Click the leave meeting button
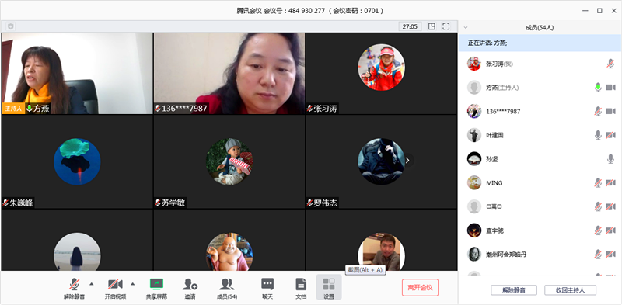This screenshot has height=305, width=622. pos(420,288)
